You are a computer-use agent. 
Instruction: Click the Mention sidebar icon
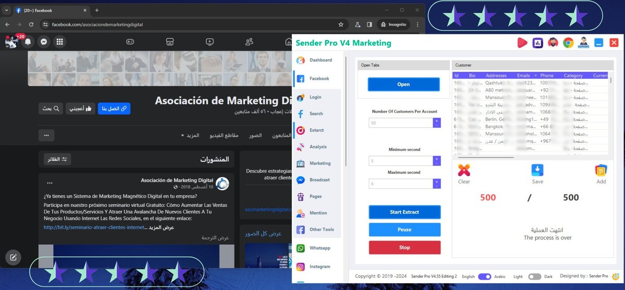[301, 213]
